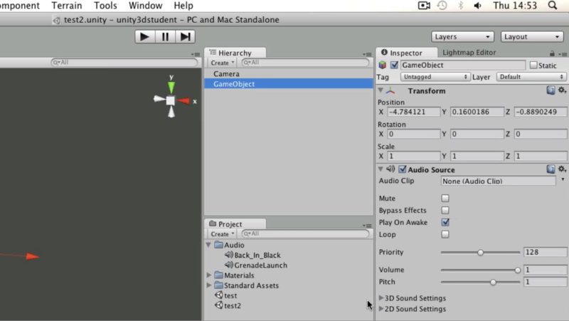Click the Hierarchy search field
This screenshot has width=569, height=321.
(305, 63)
